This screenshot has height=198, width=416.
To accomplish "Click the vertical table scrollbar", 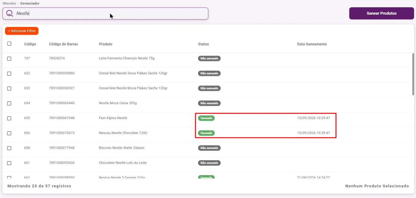I will [x=413, y=75].
